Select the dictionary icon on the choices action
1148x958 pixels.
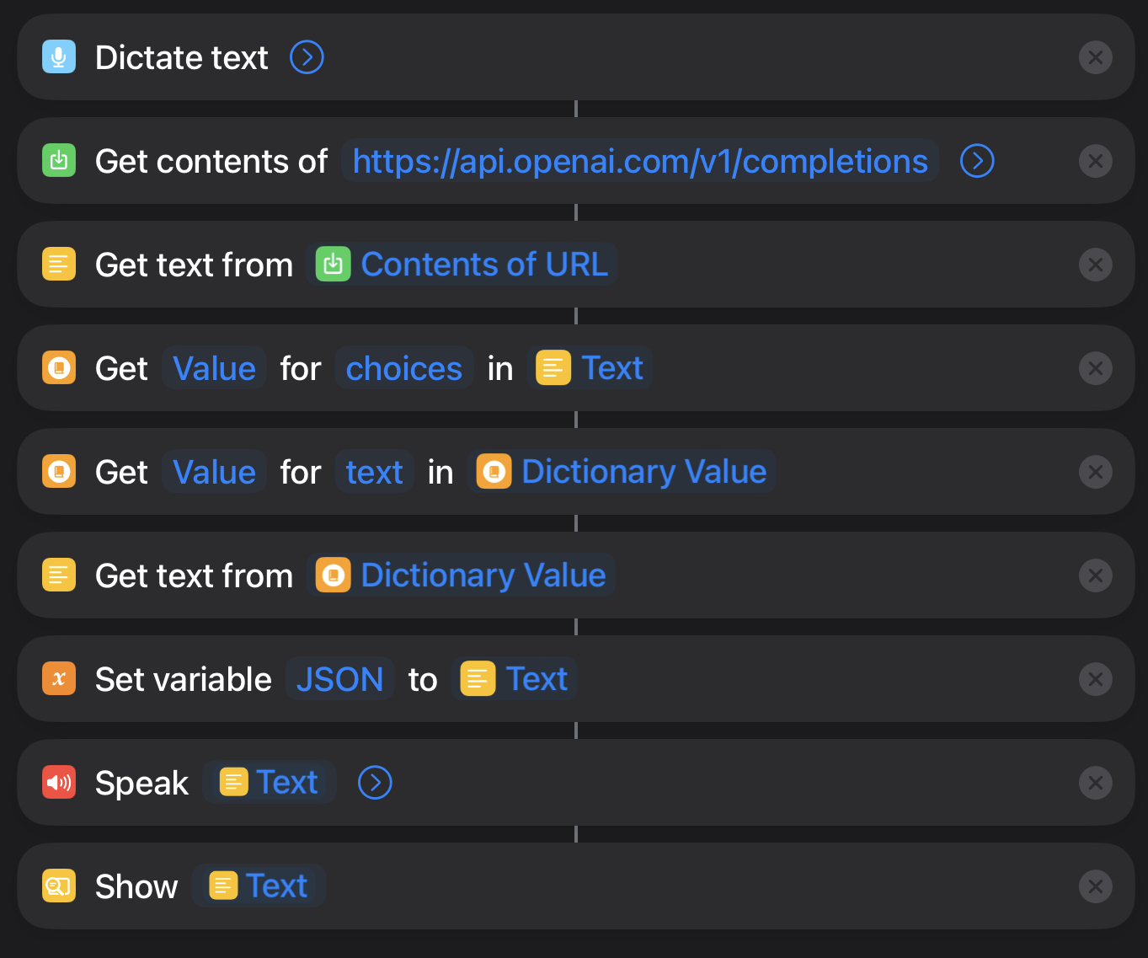coord(58,368)
